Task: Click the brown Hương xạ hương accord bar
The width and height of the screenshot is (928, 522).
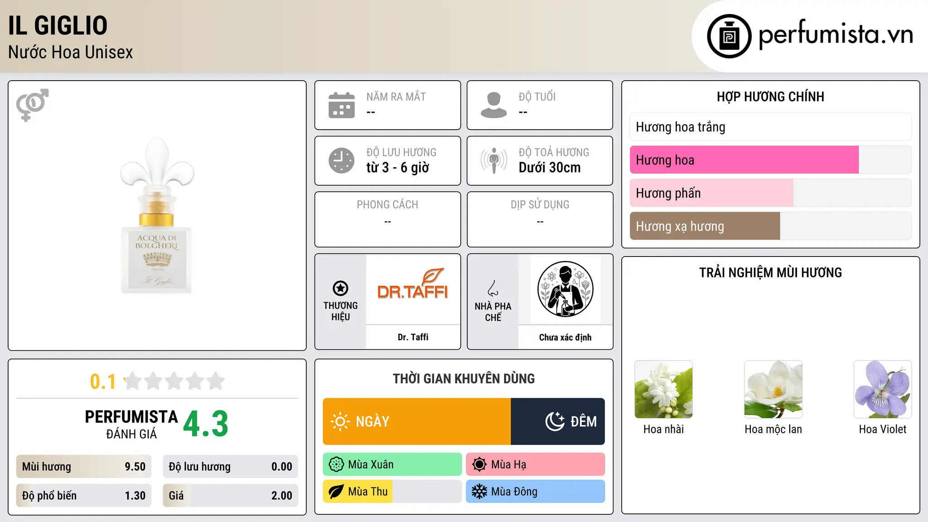Action: pyautogui.click(x=770, y=226)
